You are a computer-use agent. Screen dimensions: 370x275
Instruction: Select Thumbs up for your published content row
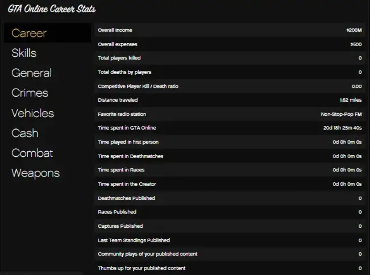[230, 268]
